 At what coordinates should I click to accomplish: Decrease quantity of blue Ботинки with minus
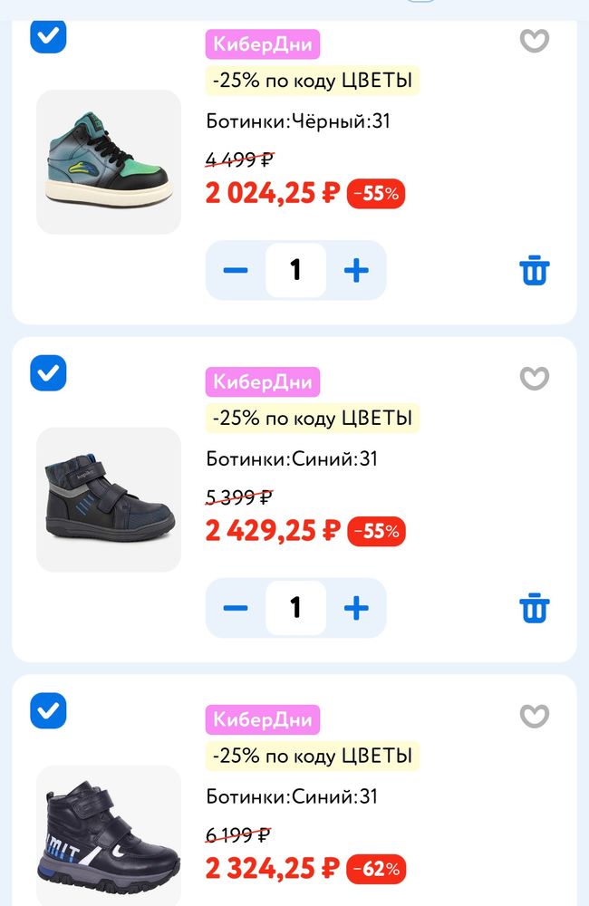[235, 608]
